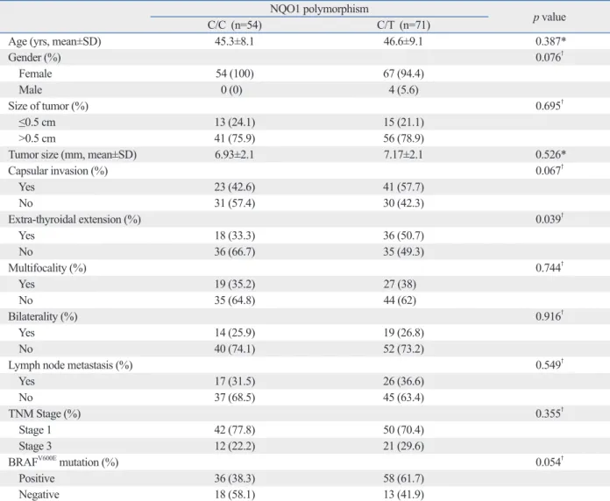Click the p value '0.549'
This screenshot has width=610, height=501.
click(x=550, y=365)
